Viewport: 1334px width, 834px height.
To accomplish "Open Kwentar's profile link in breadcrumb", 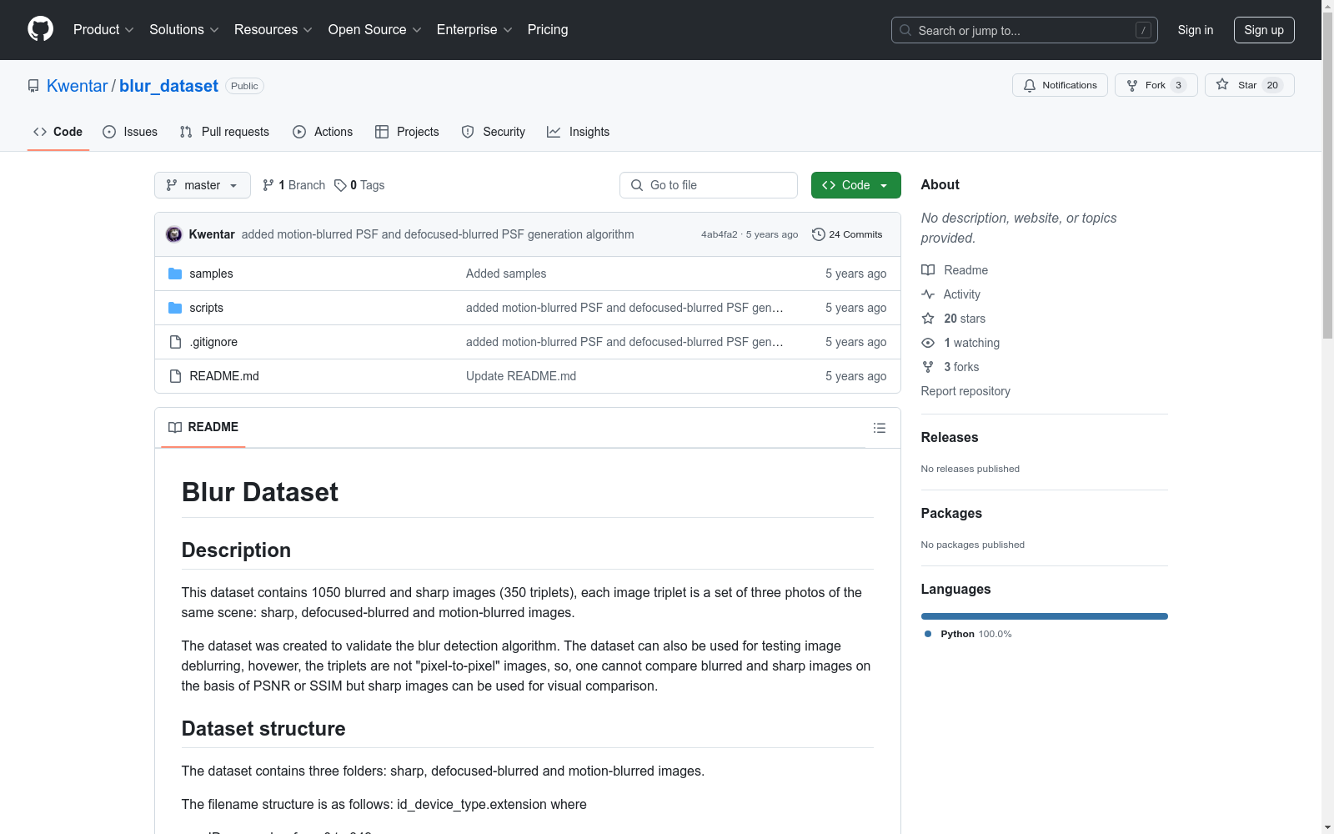I will tap(78, 86).
